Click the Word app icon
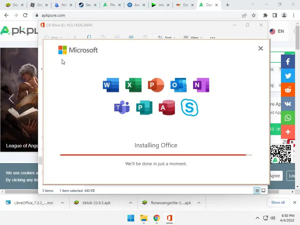Image resolution: width=300 pixels, height=225 pixels. [x=111, y=85]
